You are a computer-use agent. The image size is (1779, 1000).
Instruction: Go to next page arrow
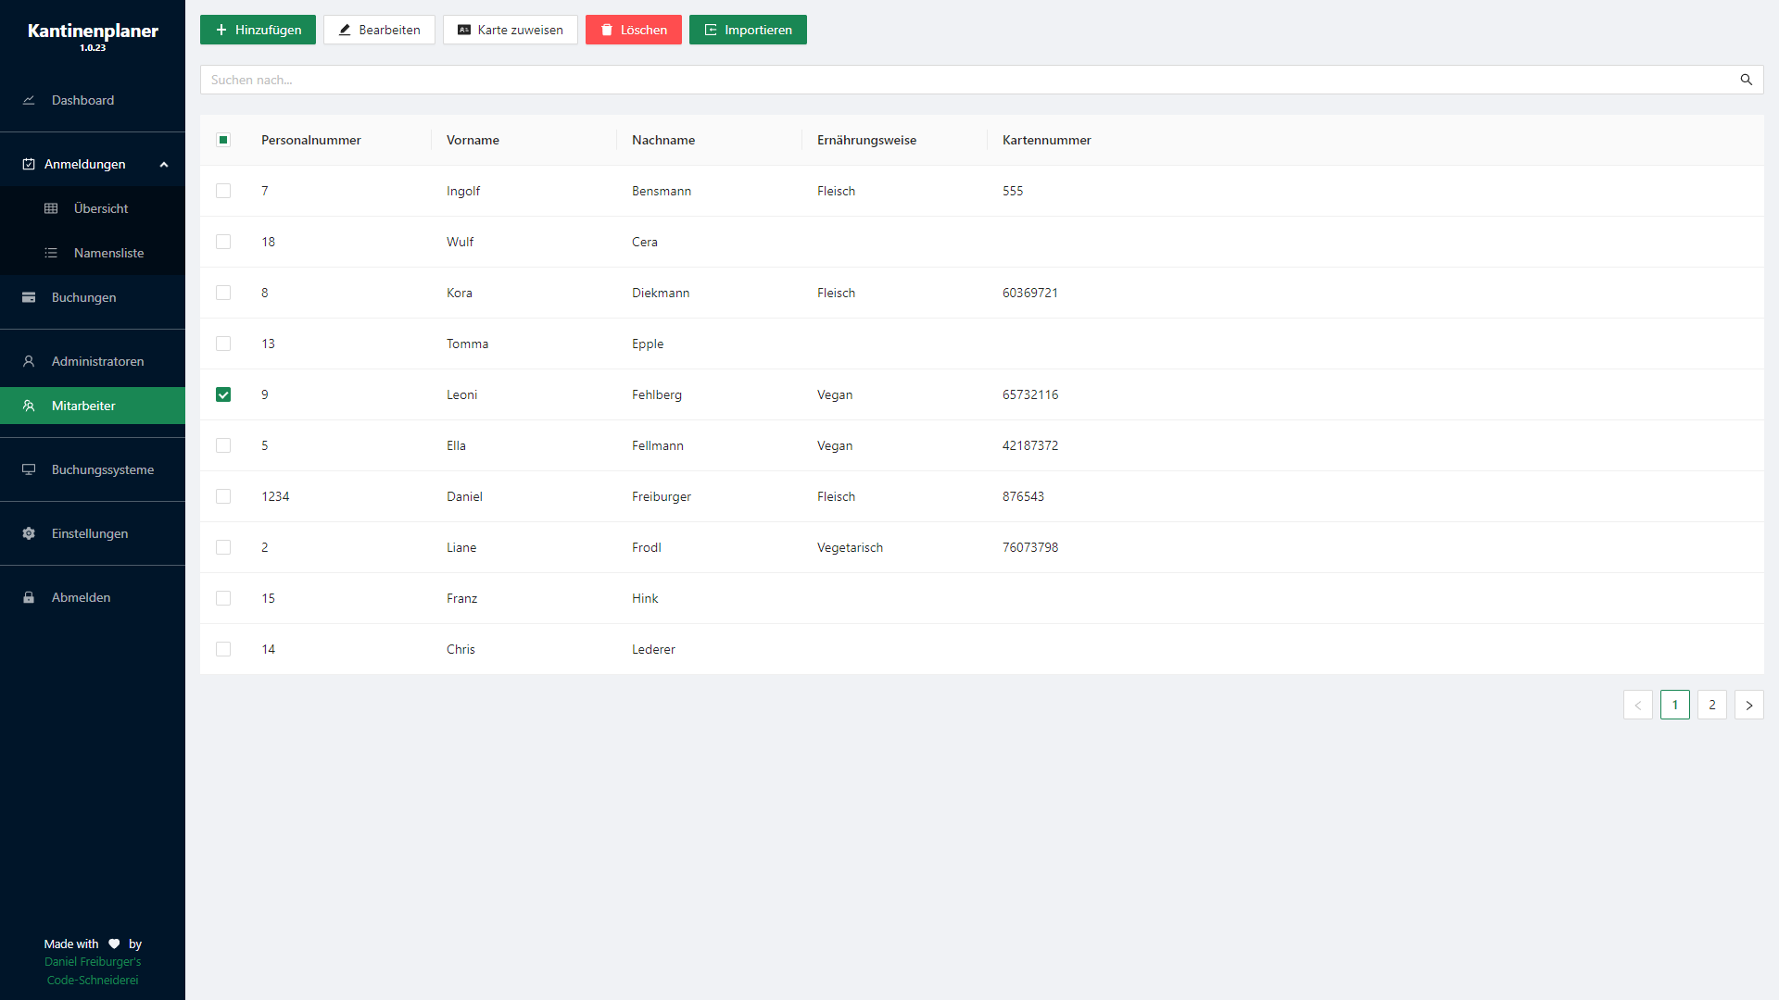1748,705
